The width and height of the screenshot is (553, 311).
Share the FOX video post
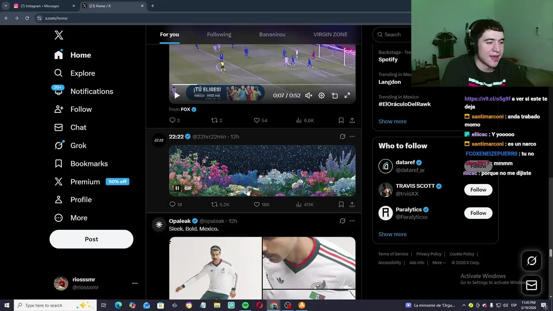352,121
